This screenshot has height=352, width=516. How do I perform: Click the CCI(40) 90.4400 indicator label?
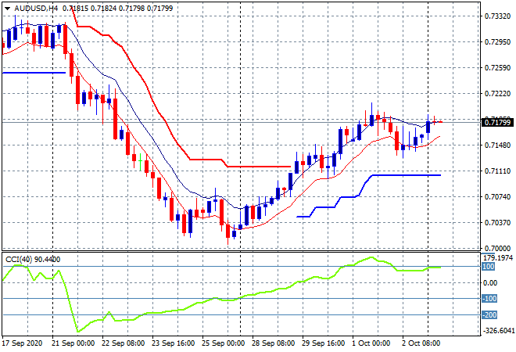point(33,260)
